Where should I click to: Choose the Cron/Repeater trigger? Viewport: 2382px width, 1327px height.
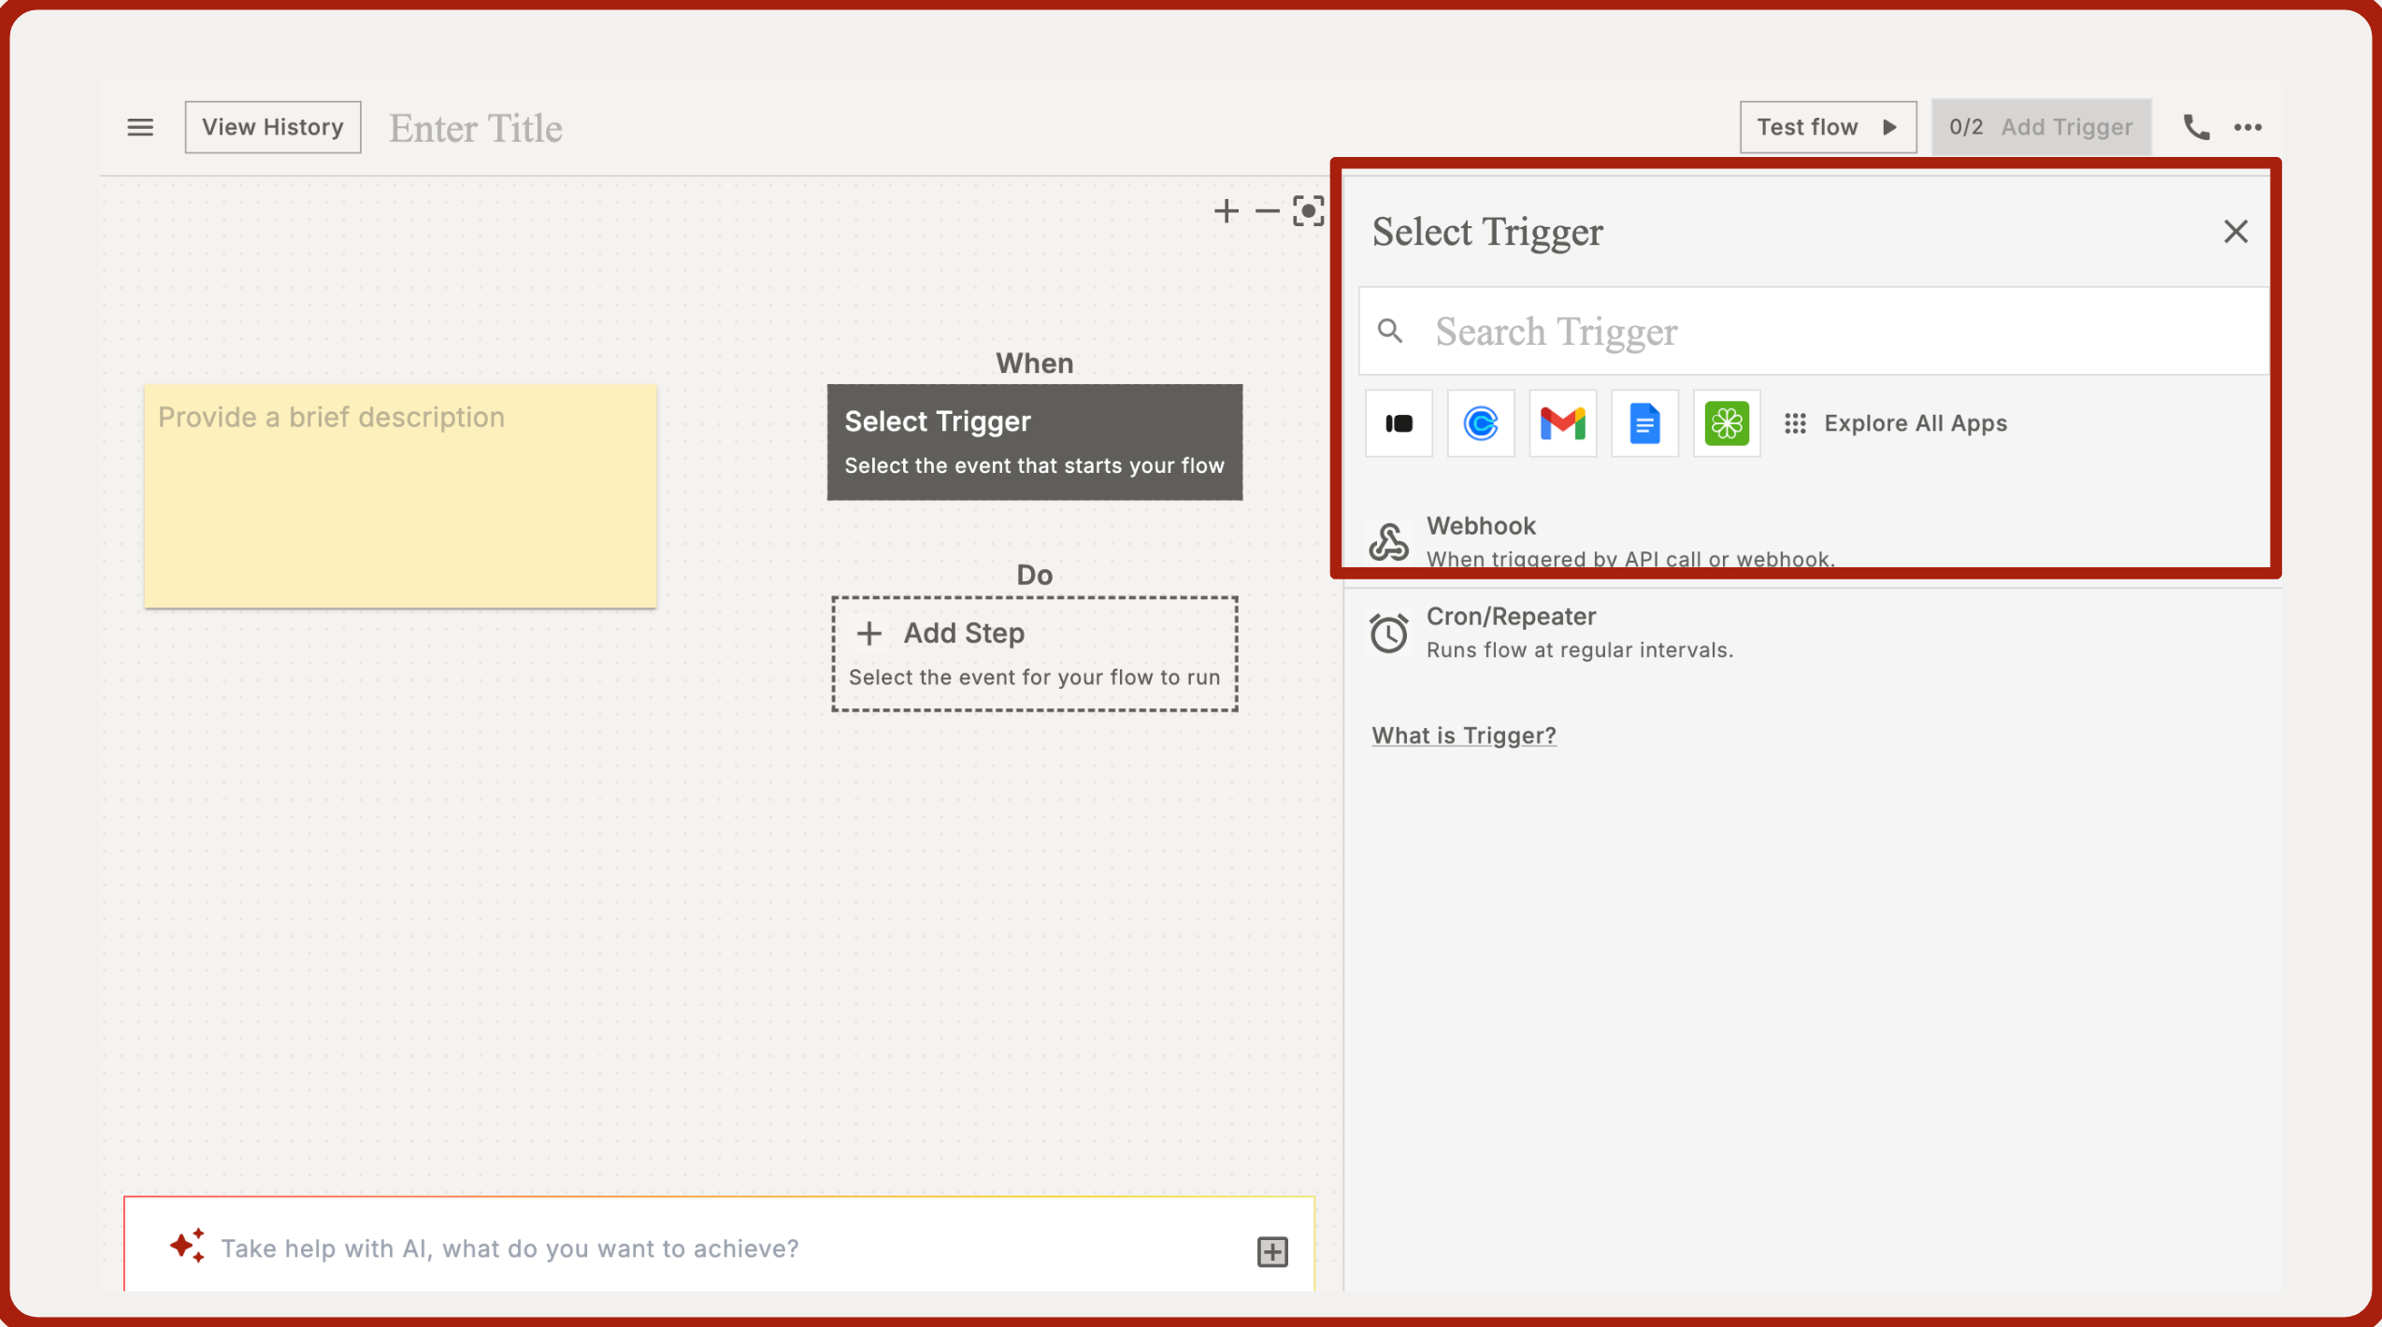[x=1814, y=633]
